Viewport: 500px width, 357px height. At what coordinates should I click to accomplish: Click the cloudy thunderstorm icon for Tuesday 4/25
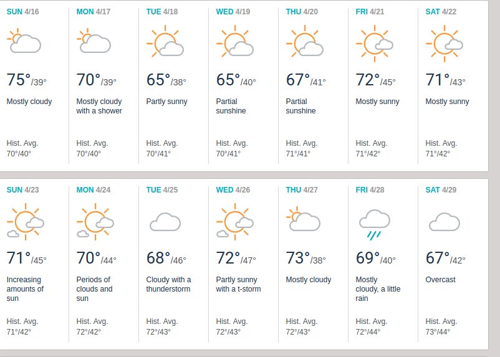165,221
